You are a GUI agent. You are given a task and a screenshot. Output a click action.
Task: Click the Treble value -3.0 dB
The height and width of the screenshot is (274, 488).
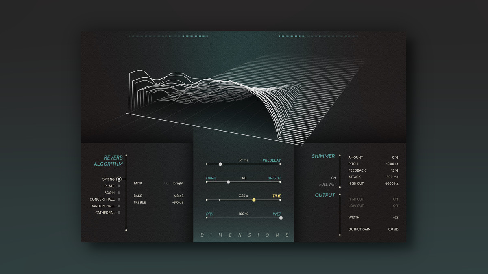[x=178, y=202]
